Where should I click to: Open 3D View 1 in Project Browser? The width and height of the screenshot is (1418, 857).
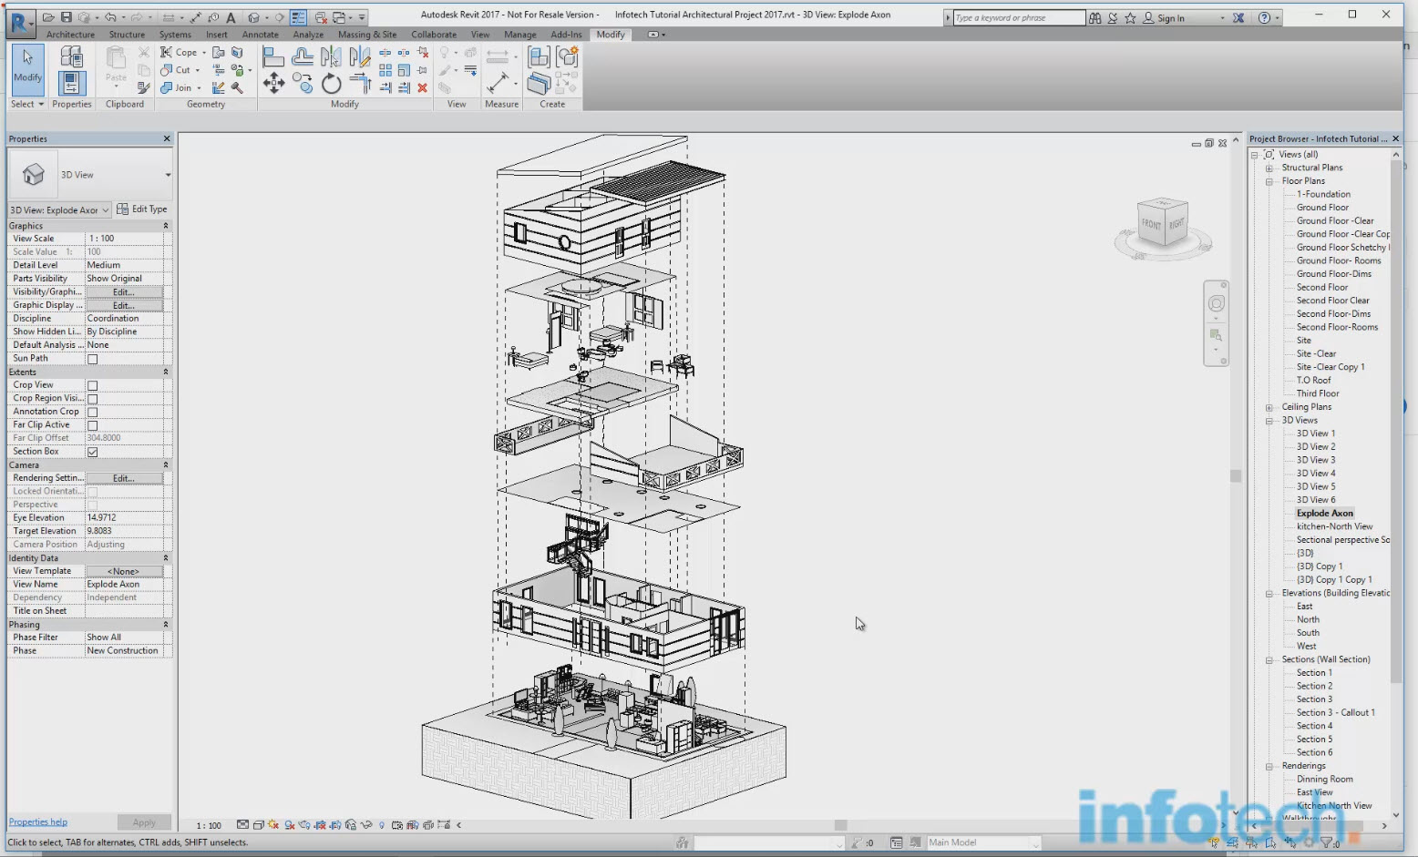pyautogui.click(x=1315, y=434)
